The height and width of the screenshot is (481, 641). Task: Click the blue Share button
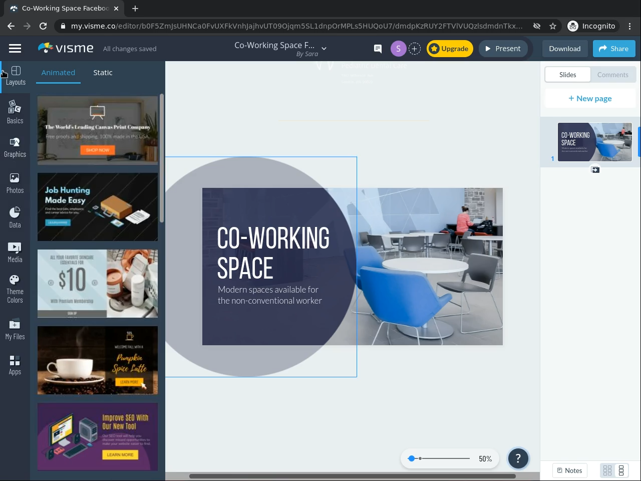coord(614,49)
